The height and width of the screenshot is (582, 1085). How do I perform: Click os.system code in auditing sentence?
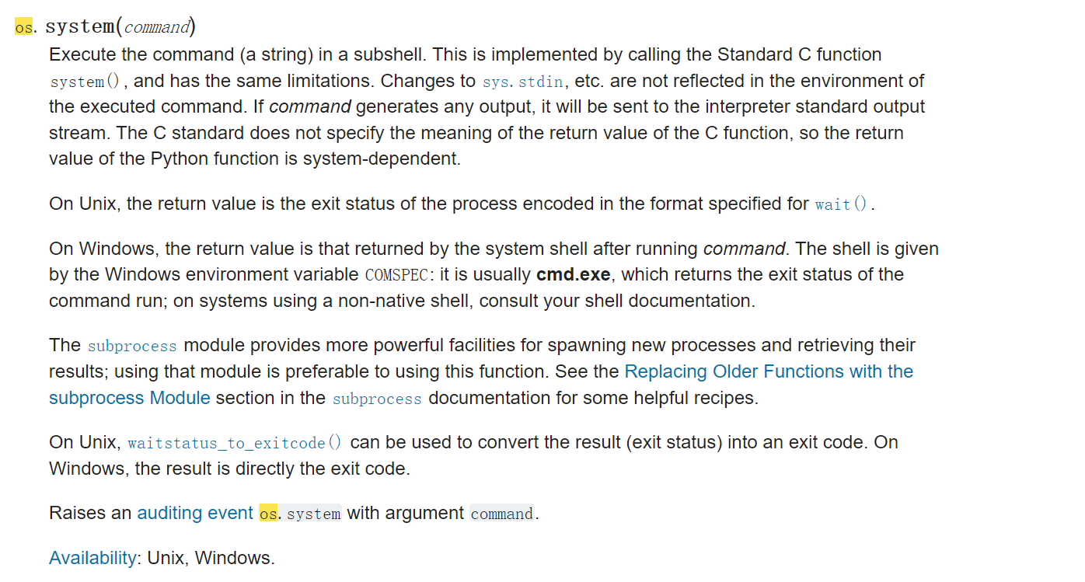[300, 514]
